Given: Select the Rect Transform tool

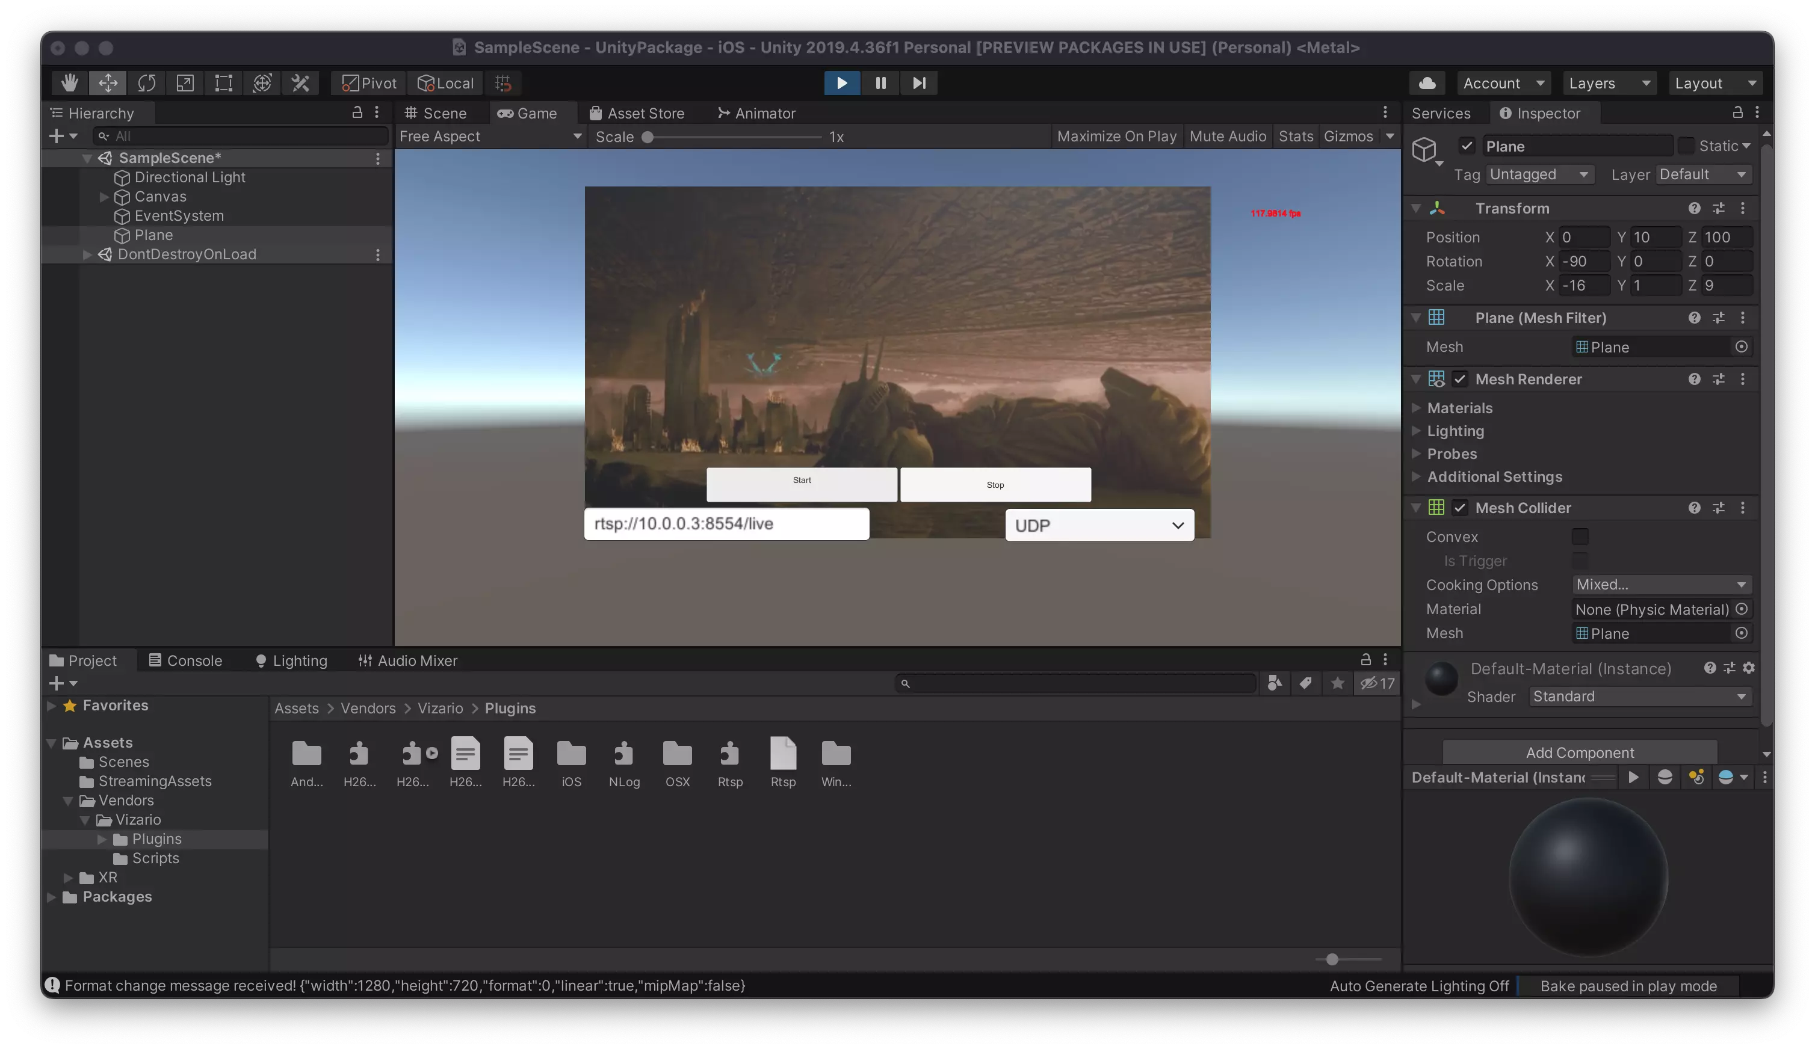Looking at the screenshot, I should (x=223, y=83).
